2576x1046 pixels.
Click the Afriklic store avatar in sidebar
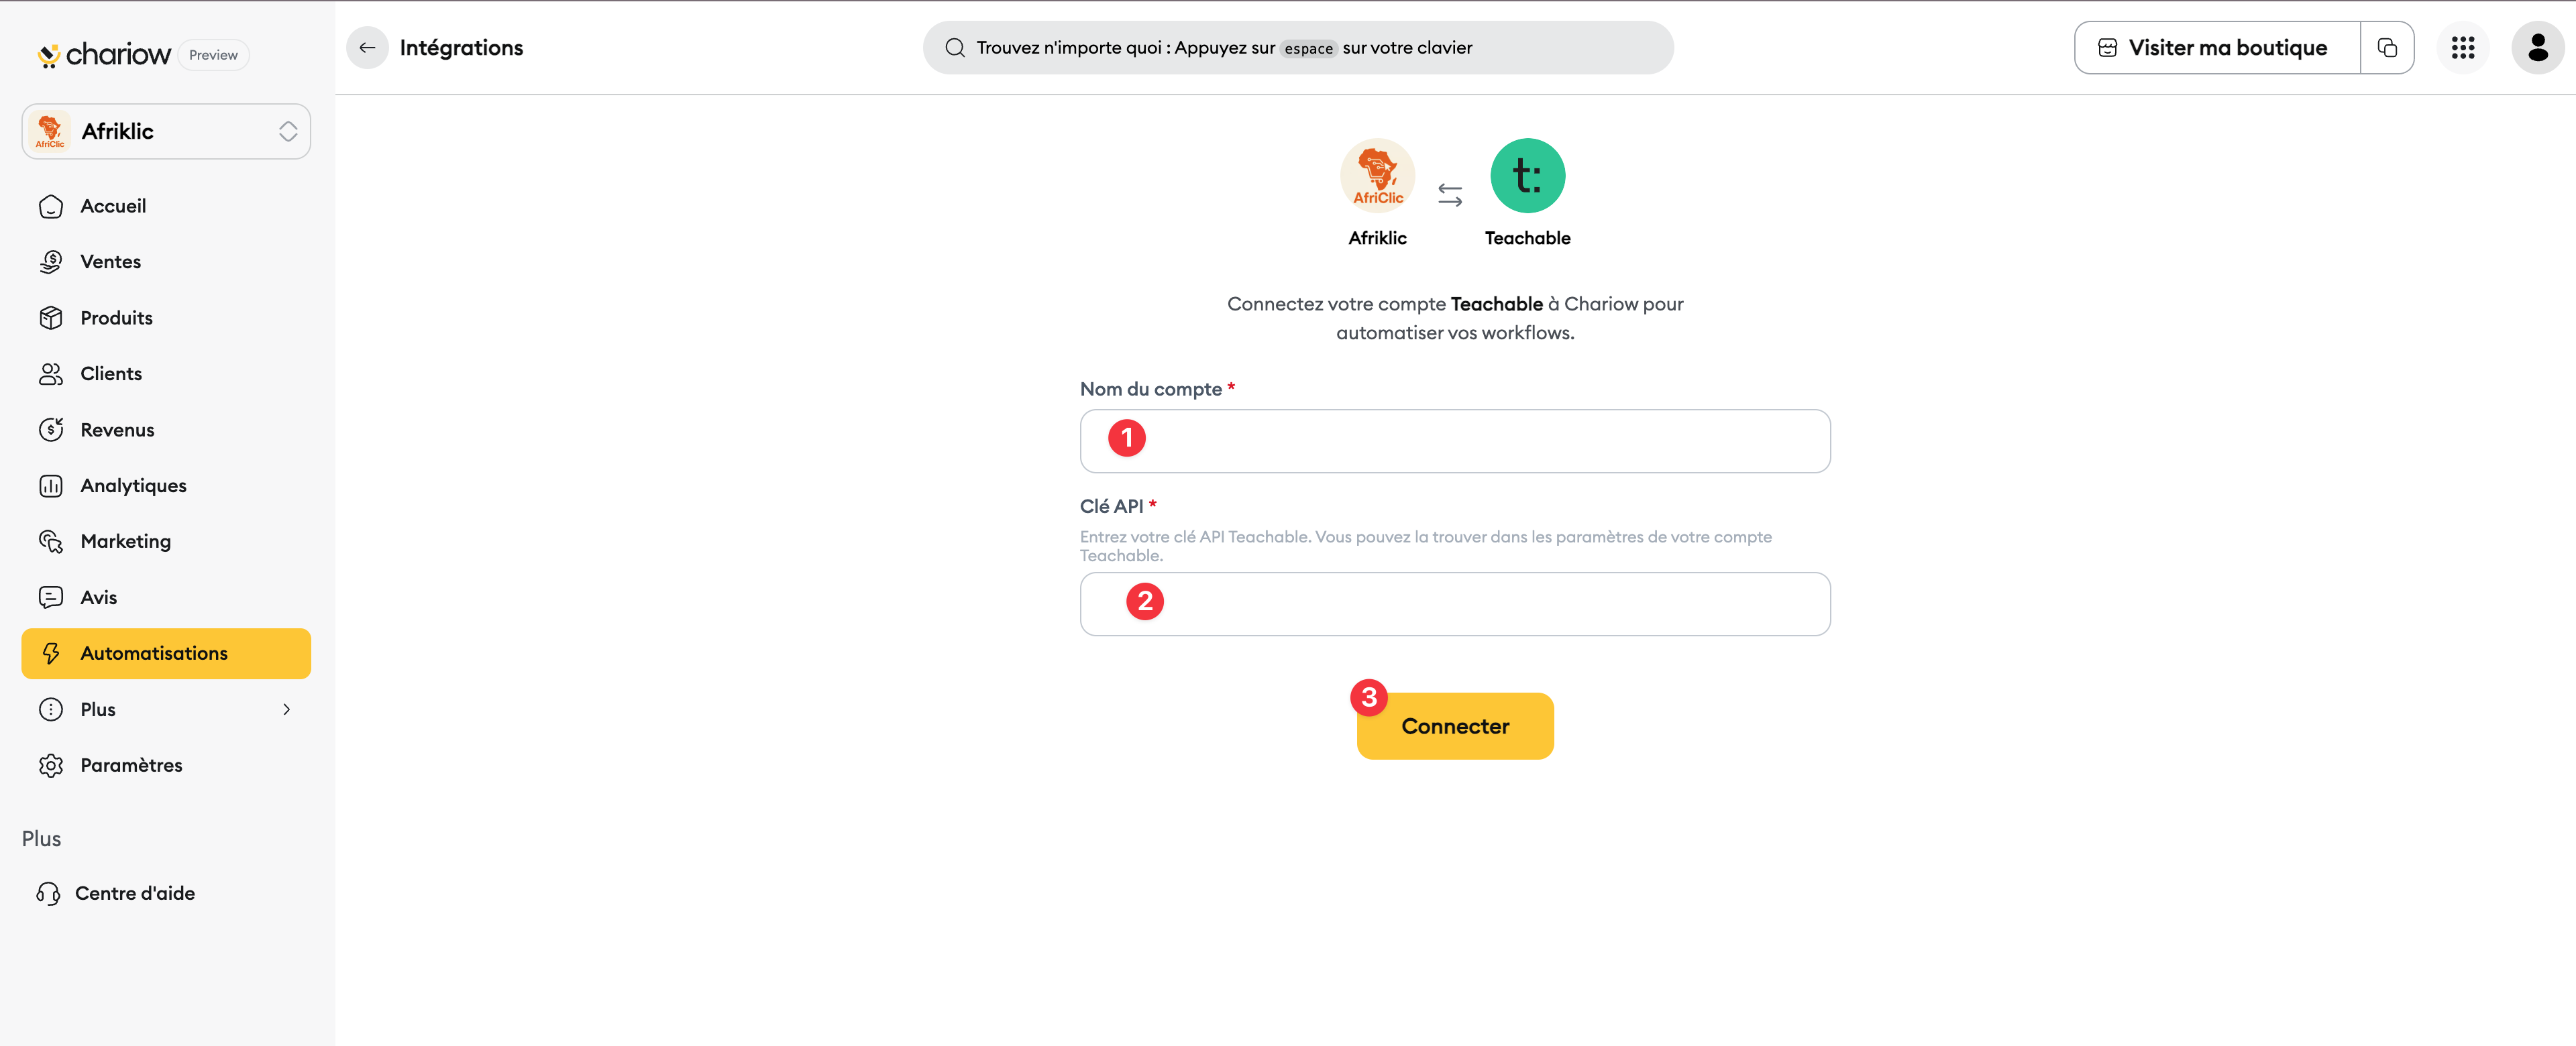click(50, 131)
